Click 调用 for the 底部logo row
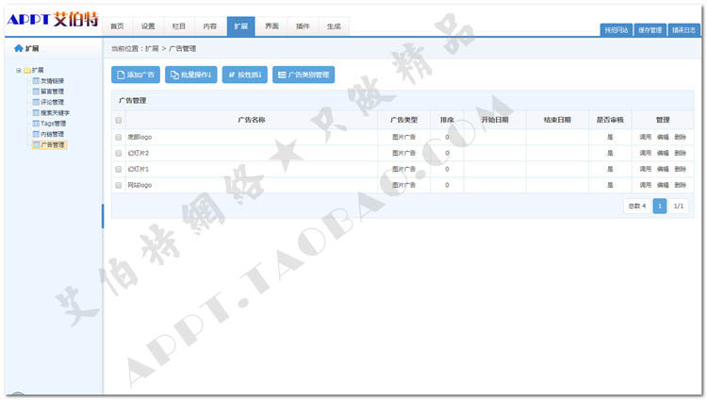 coord(645,137)
